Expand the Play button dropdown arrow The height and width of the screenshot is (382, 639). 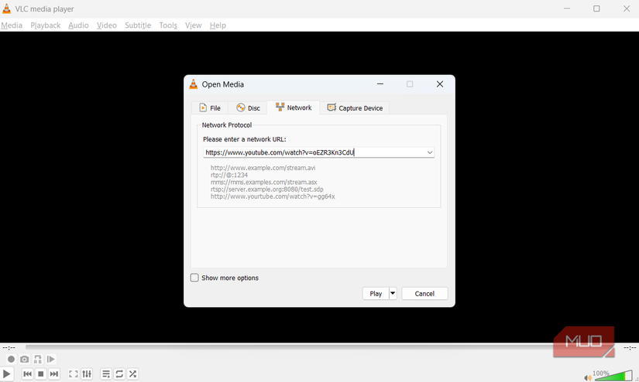coord(393,293)
